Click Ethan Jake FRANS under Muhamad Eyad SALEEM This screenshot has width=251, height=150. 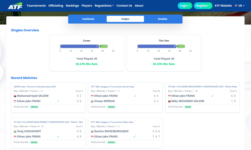29,101
